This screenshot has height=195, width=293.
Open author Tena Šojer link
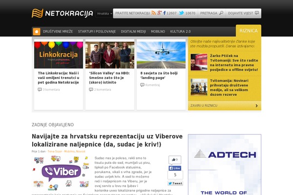point(55,151)
